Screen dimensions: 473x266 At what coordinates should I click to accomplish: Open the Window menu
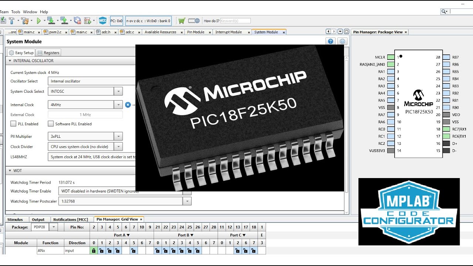[x=30, y=12]
